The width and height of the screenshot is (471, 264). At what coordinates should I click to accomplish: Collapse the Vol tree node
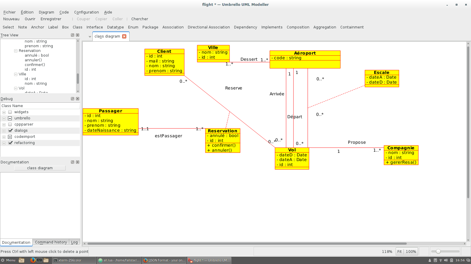click(x=16, y=88)
